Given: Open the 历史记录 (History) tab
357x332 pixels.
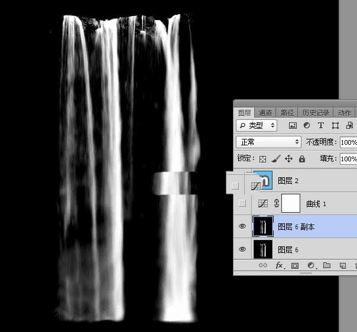Looking at the screenshot, I should [316, 113].
